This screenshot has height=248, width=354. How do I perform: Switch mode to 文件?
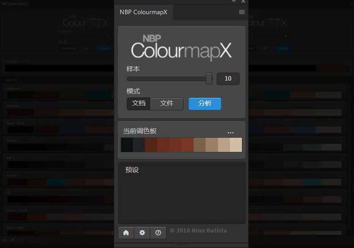click(x=167, y=104)
